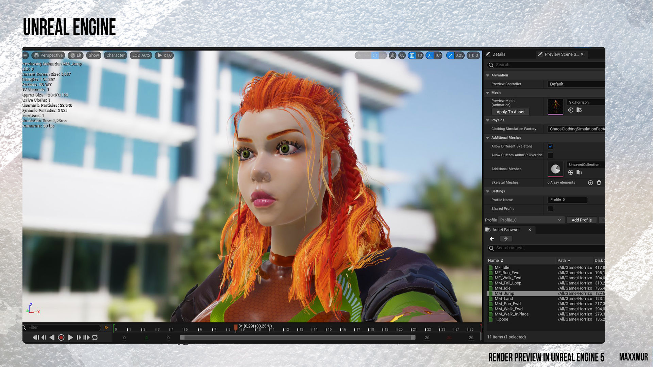Enable the Shared Profile checkbox
Image resolution: width=653 pixels, height=367 pixels.
tap(550, 209)
